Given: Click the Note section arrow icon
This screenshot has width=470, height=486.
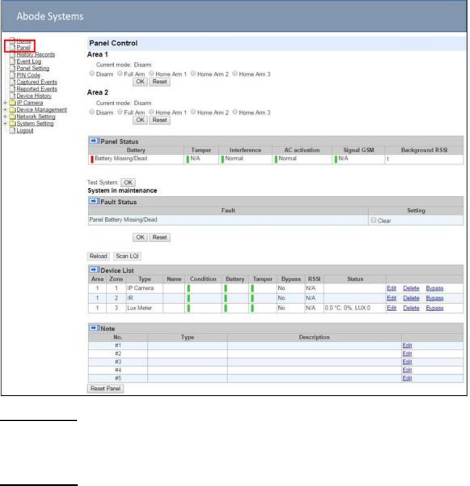Looking at the screenshot, I should tap(94, 328).
